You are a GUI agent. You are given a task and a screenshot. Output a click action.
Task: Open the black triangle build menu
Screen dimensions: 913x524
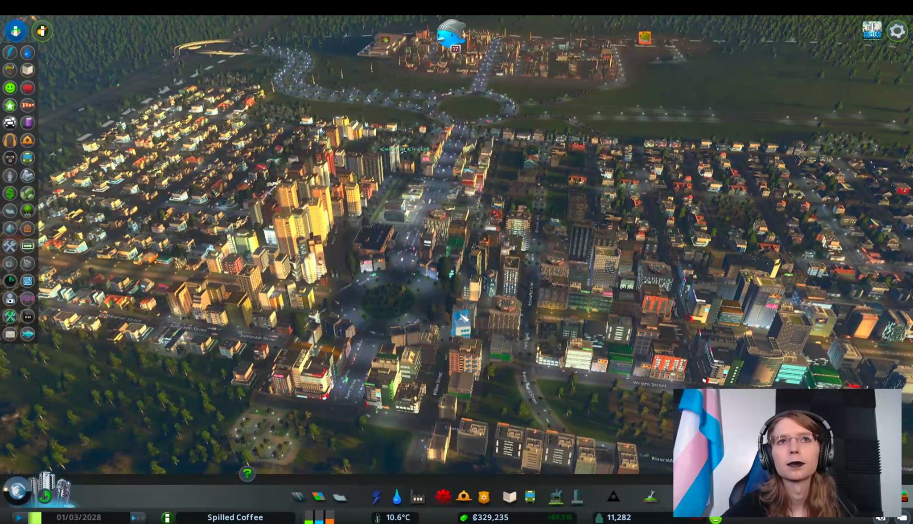point(613,497)
